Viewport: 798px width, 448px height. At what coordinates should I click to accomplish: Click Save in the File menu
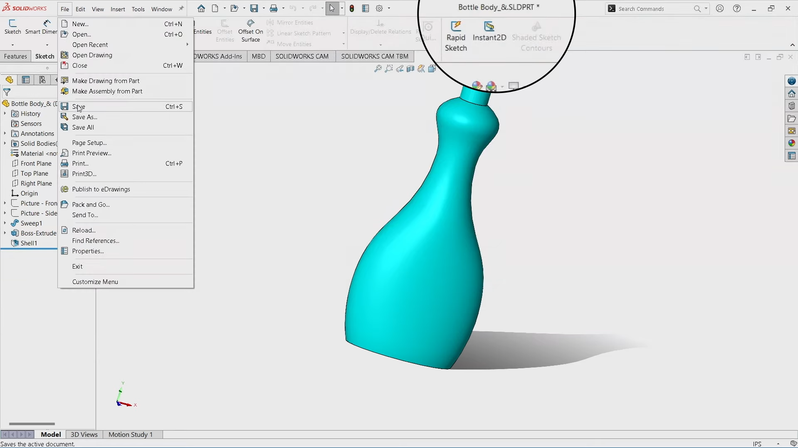pyautogui.click(x=79, y=107)
